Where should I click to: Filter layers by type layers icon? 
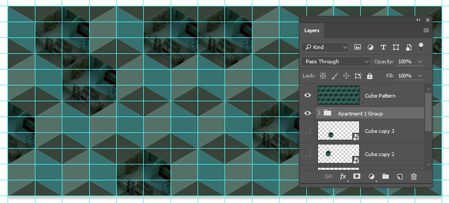tap(383, 47)
